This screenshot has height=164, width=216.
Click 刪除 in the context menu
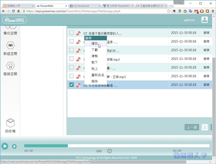[95, 82]
